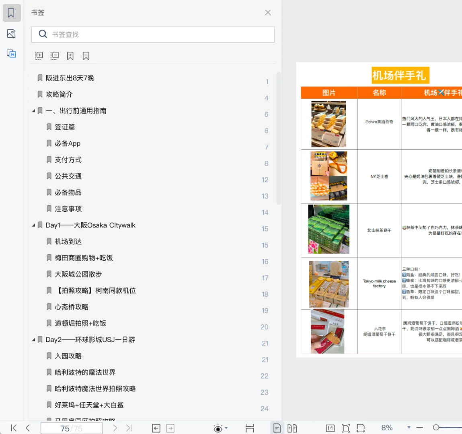Screen dimensions: 462x434
Task: Click the page number field showing 75
Action: [71, 428]
